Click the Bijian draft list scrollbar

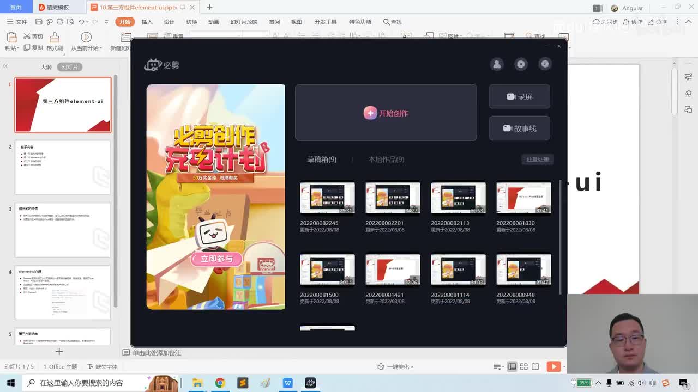[x=560, y=237]
